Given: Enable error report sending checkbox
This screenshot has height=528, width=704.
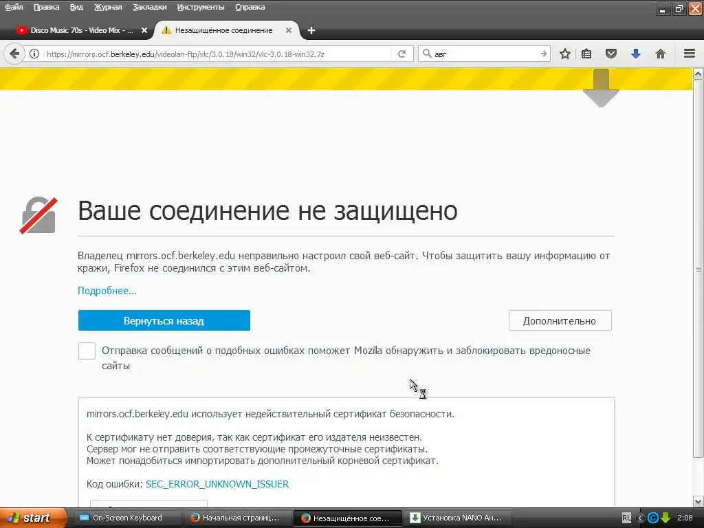Looking at the screenshot, I should coord(87,351).
